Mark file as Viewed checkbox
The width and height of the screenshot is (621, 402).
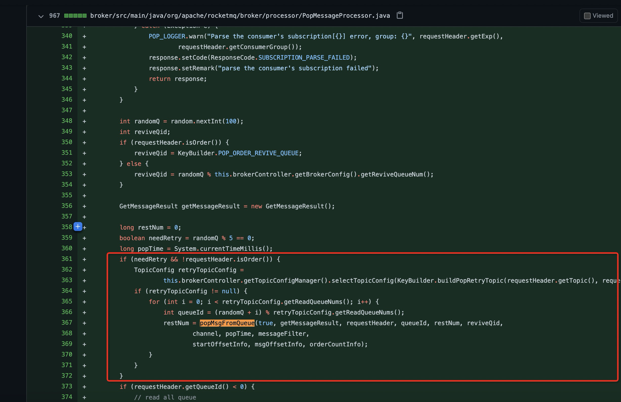[587, 16]
